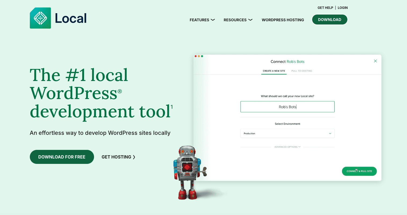Image resolution: width=407 pixels, height=215 pixels.
Task: Click the headline 'The #1 local WordPress development tool'
Action: [x=101, y=93]
